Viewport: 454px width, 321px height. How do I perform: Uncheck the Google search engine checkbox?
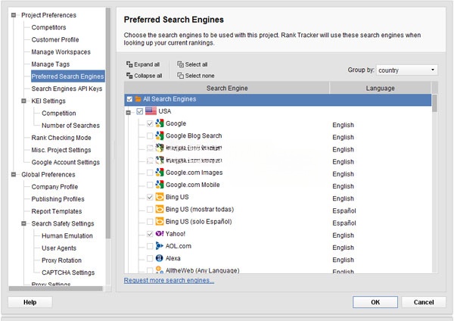pyautogui.click(x=150, y=123)
